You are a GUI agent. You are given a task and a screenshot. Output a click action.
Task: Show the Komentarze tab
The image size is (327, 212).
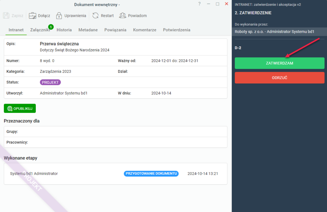tap(145, 30)
